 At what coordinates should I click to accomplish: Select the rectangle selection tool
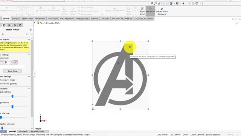(1, 62)
